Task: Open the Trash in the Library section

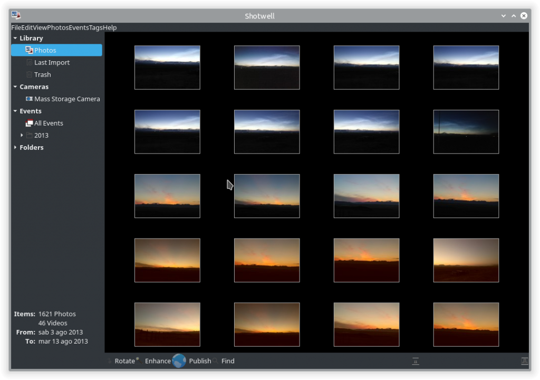Action: click(x=42, y=74)
